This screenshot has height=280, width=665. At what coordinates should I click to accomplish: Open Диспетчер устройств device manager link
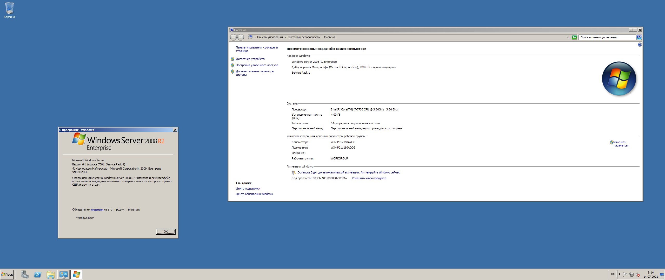(250, 59)
